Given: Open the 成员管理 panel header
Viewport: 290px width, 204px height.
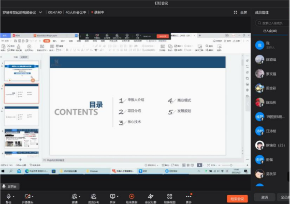Looking at the screenshot, I should click(x=262, y=12).
